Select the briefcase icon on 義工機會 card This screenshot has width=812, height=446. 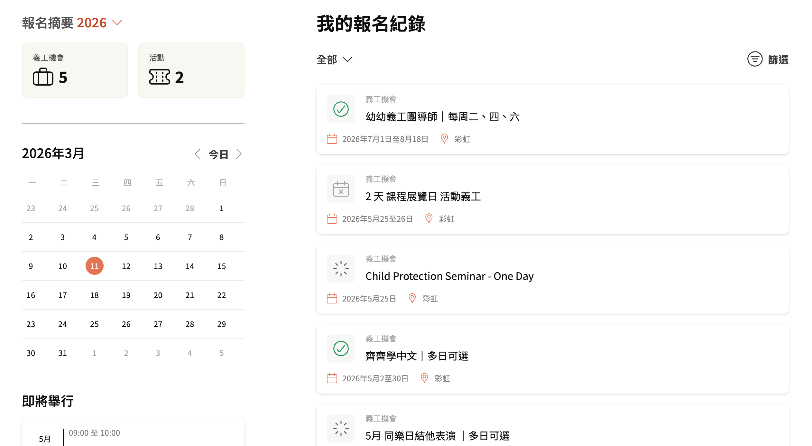[x=43, y=77]
